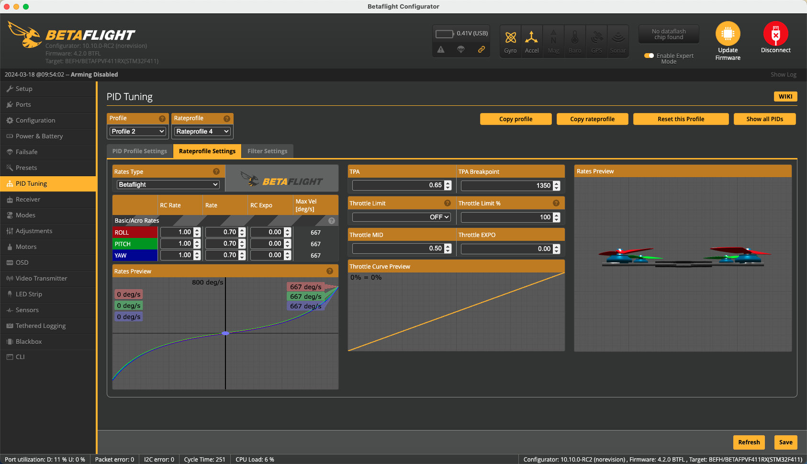807x464 pixels.
Task: Click Copy rateprofile button
Action: 593,119
